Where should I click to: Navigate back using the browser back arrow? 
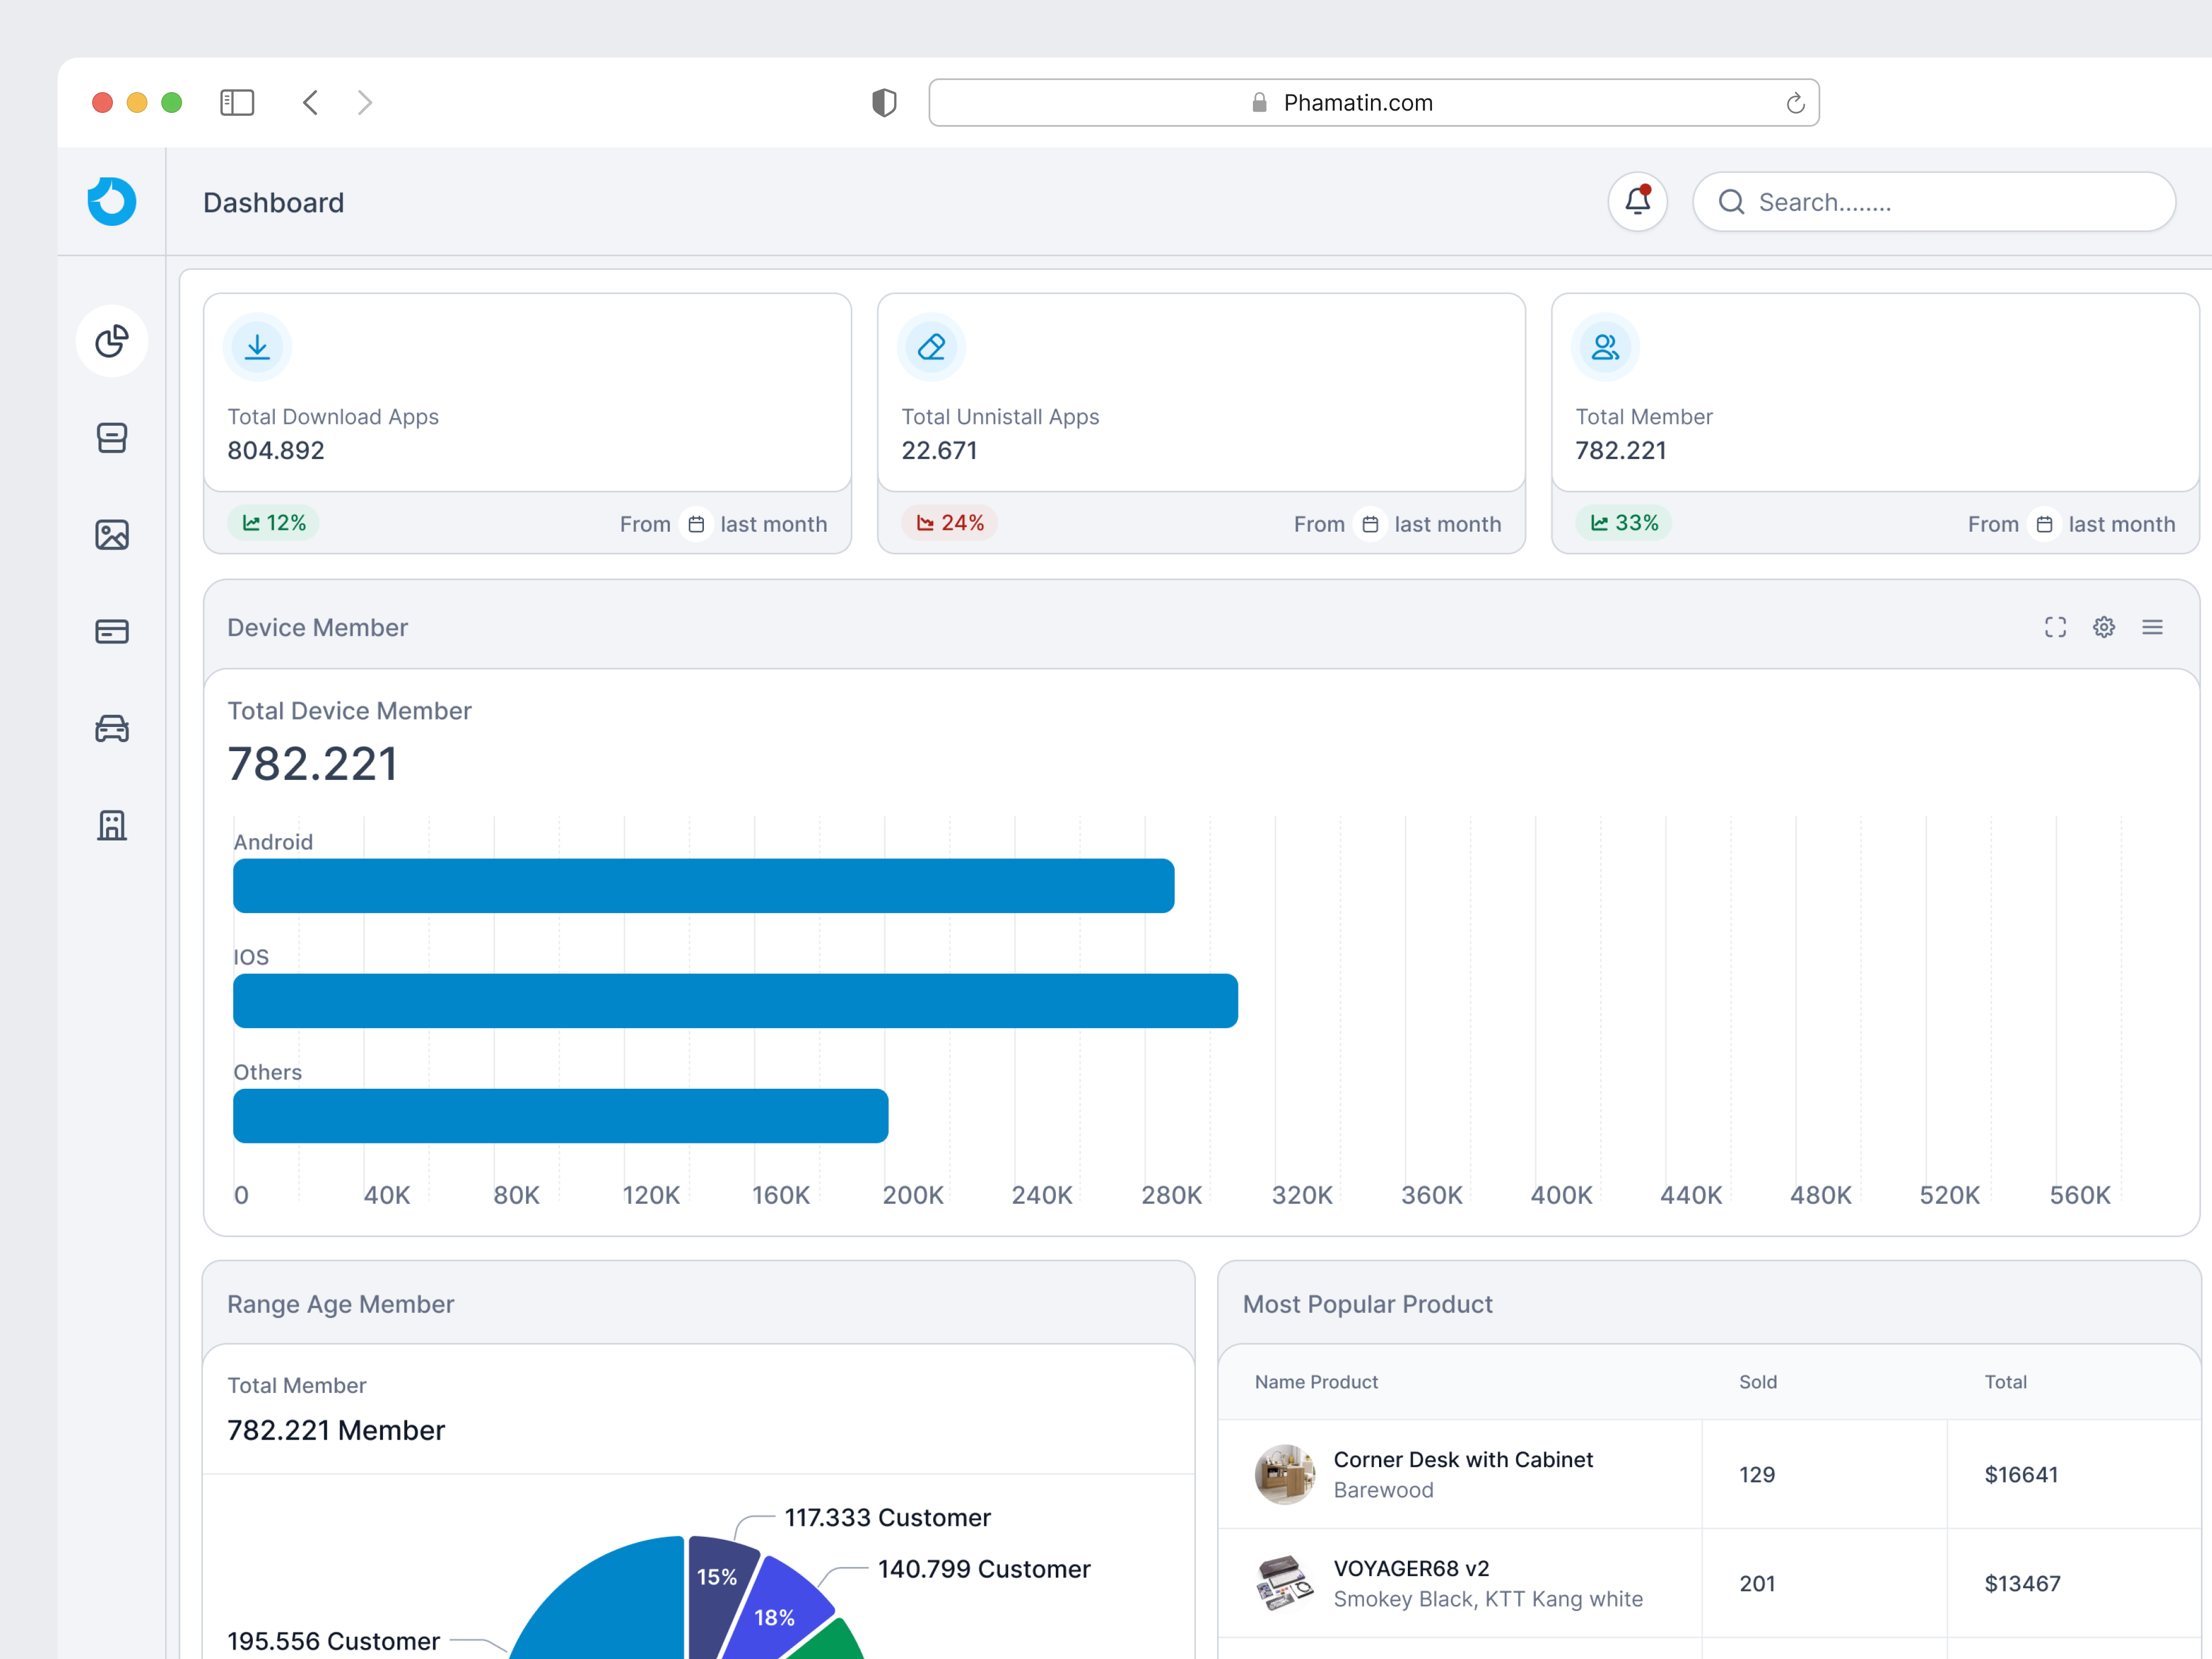(x=310, y=102)
